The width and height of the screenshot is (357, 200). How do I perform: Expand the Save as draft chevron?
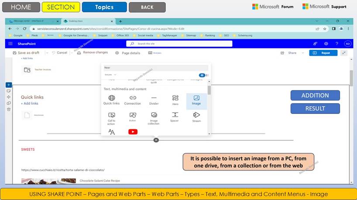tap(45, 53)
